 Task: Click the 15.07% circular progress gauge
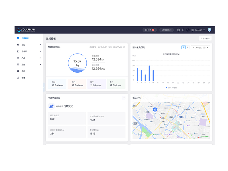[x=77, y=63]
